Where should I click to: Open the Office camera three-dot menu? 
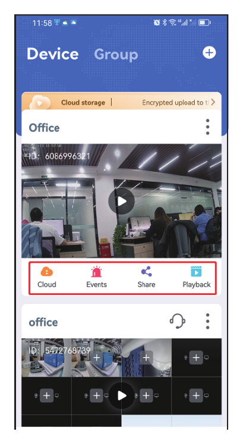coord(208,127)
